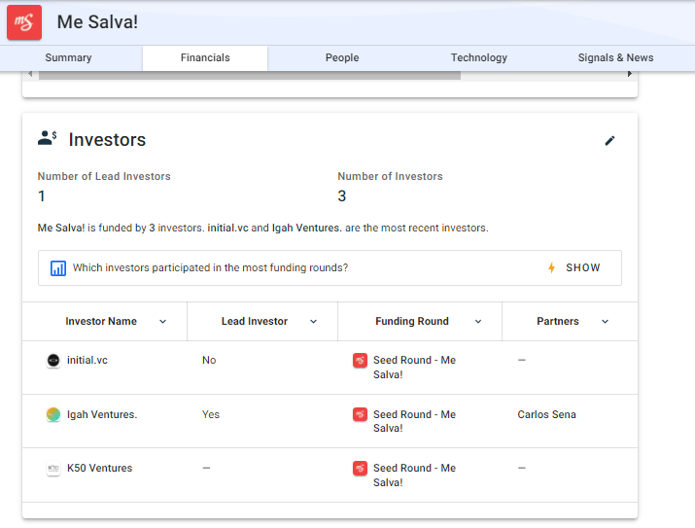
Task: Click the Me Salva logo in initial.vc row
Action: pos(360,361)
